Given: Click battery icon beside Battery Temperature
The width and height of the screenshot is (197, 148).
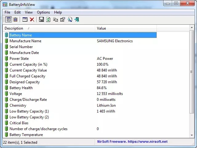Looking at the screenshot, I should click(6, 135).
